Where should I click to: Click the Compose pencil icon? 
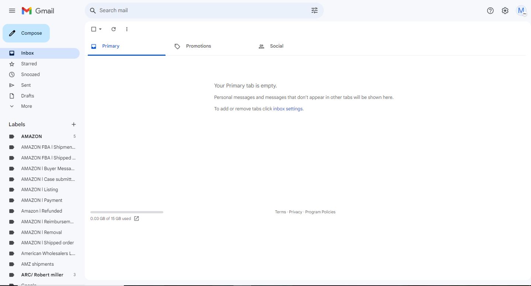click(12, 33)
